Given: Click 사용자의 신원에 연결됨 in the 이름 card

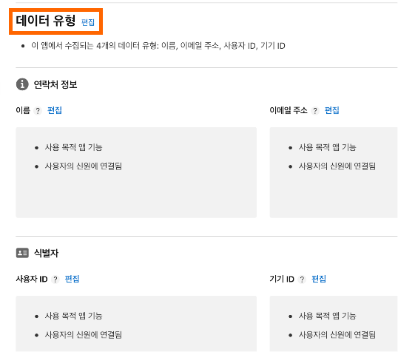Looking at the screenshot, I should tap(84, 166).
